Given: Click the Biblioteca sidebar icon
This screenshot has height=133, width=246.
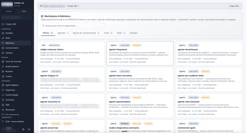Looking at the screenshot, I should click(3, 43).
